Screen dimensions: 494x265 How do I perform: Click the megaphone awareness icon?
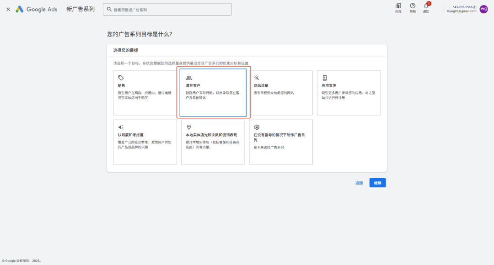(121, 127)
